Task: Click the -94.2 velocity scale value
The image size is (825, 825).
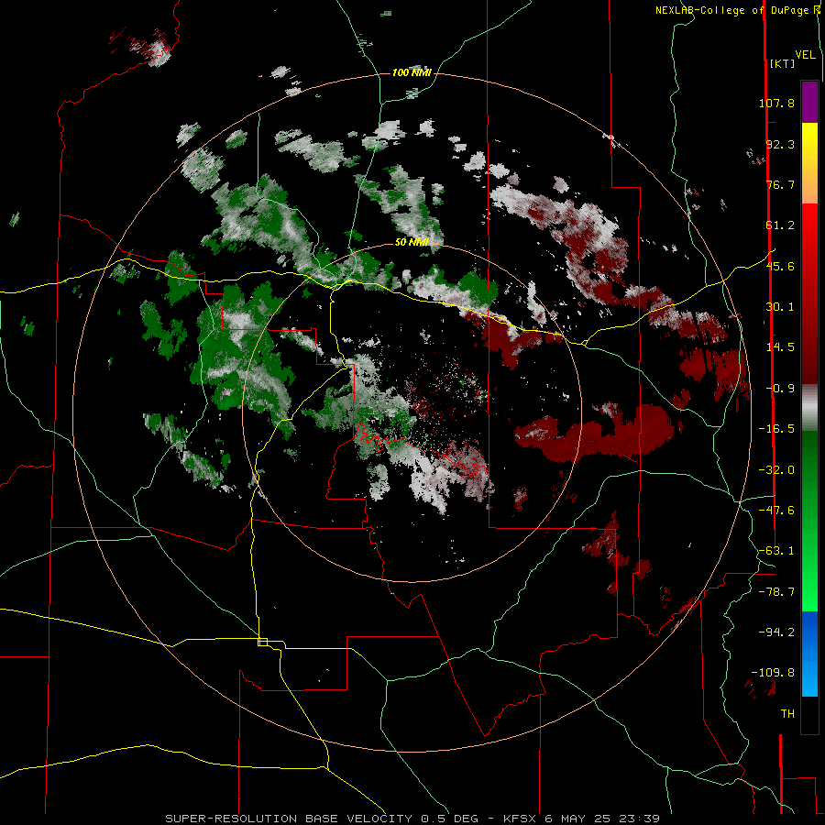Action: point(776,632)
